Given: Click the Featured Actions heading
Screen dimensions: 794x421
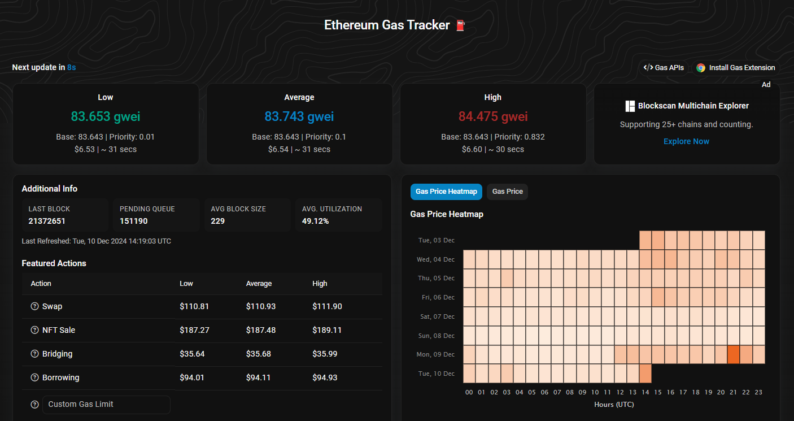Looking at the screenshot, I should tap(54, 263).
